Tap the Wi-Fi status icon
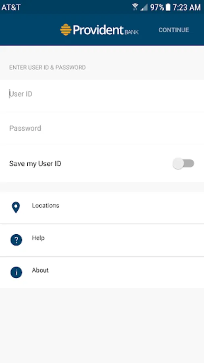 [x=135, y=7]
